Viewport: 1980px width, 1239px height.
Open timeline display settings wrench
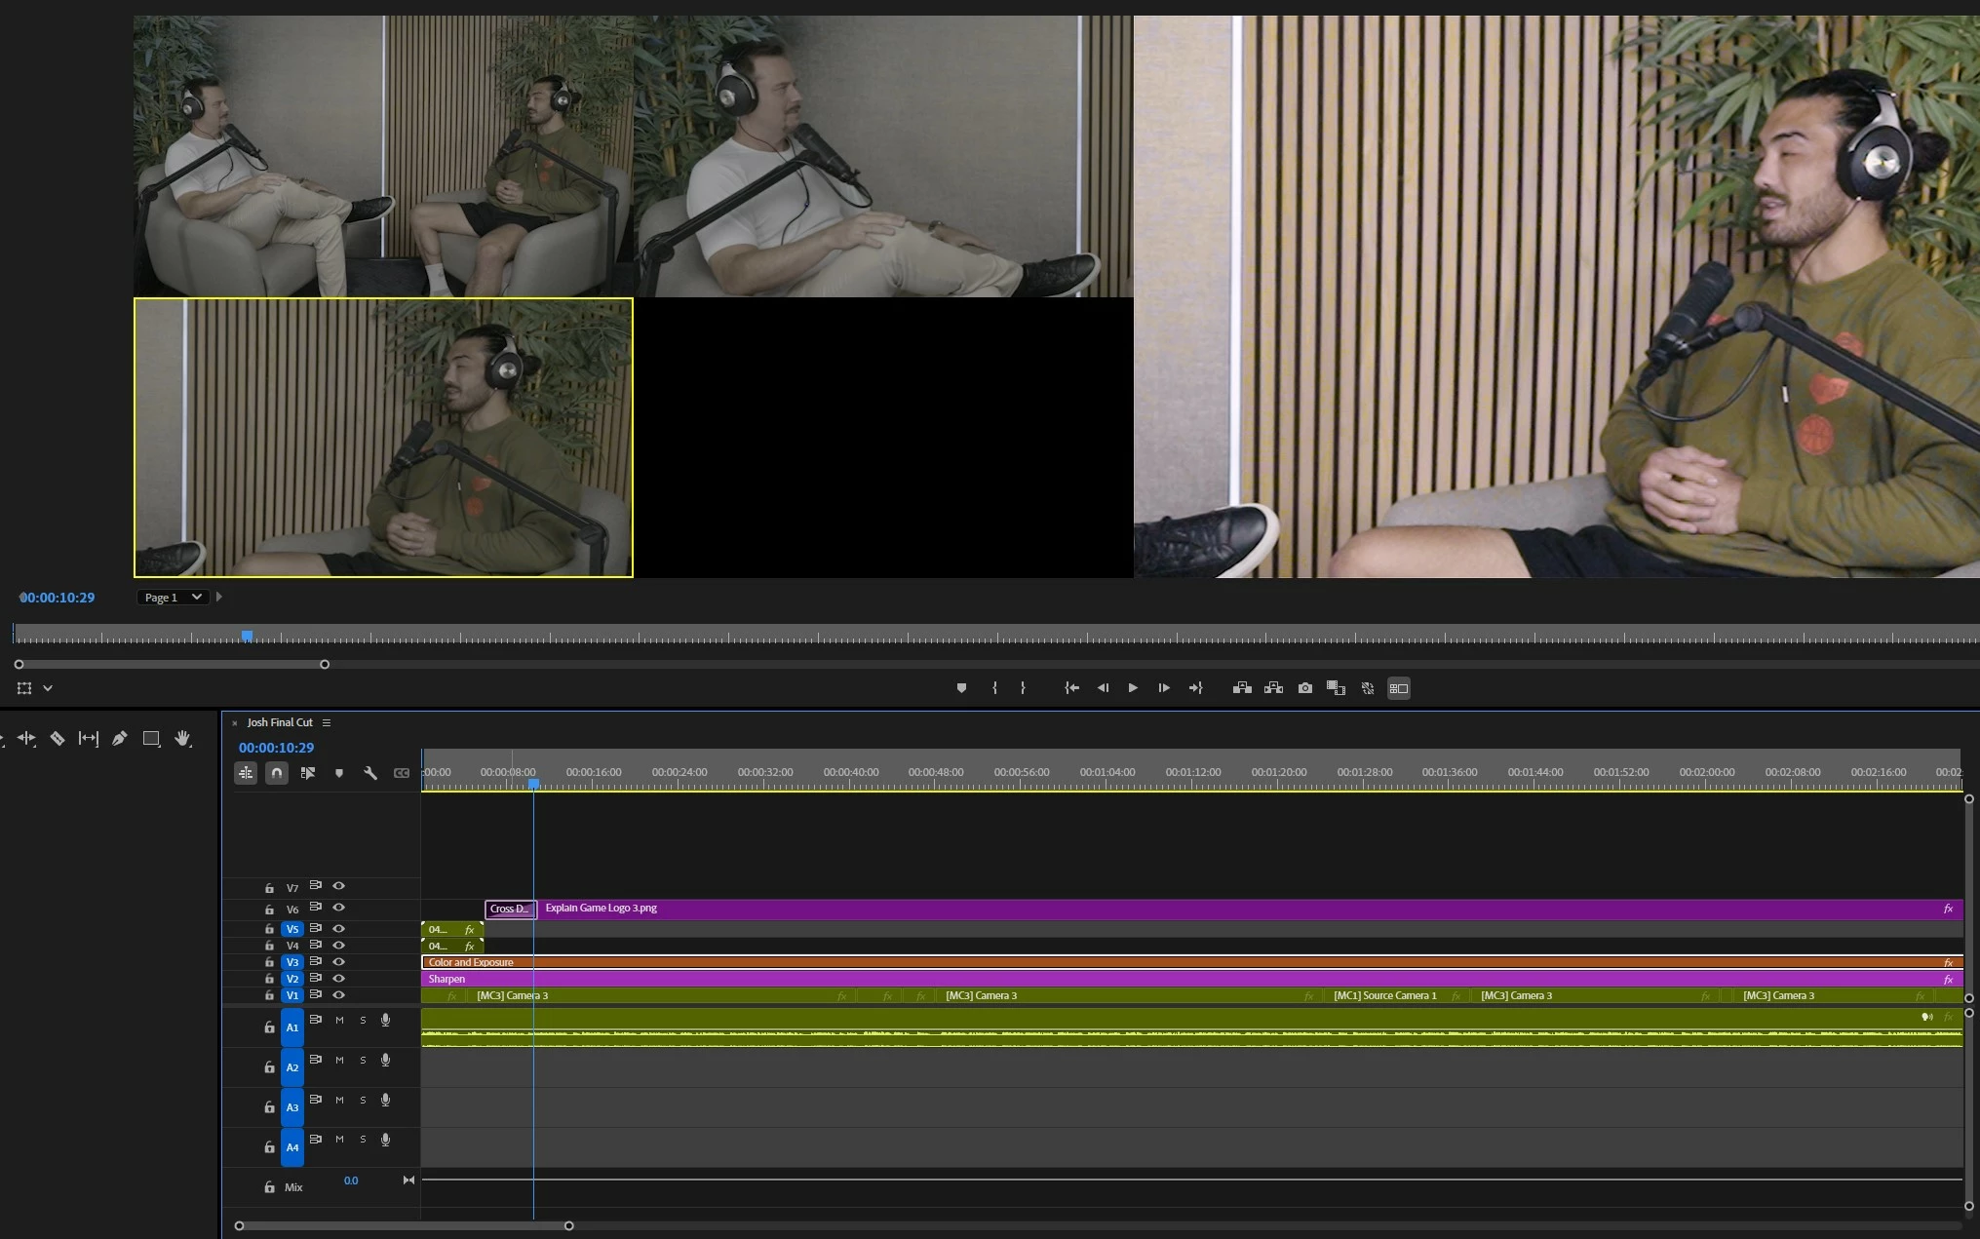click(370, 773)
